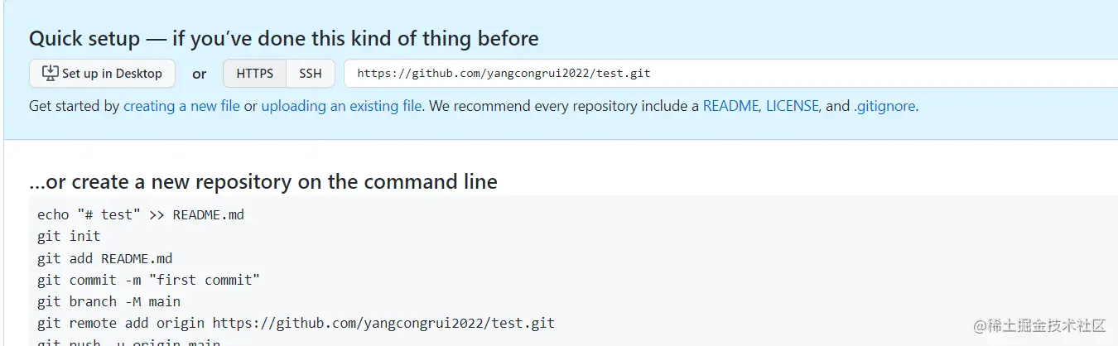Open the Set up in Desktop option

102,73
